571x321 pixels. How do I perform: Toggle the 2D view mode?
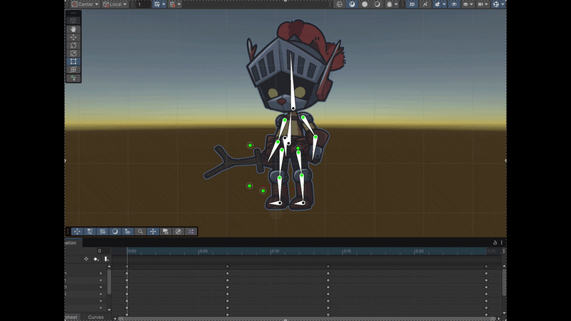coord(412,4)
